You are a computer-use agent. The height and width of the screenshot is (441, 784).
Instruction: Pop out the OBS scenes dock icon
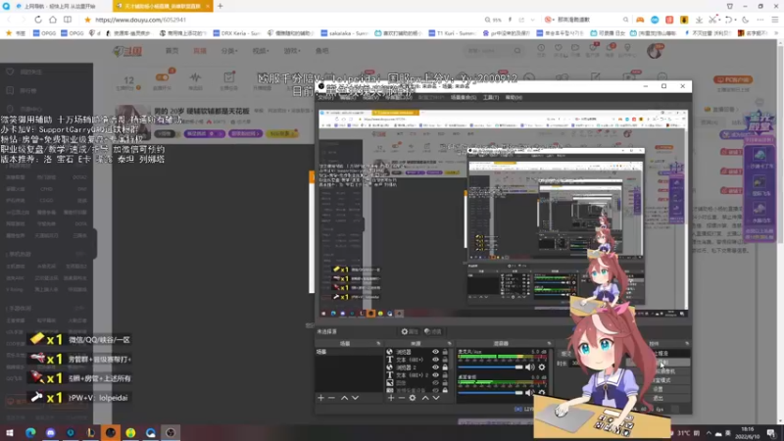point(378,344)
